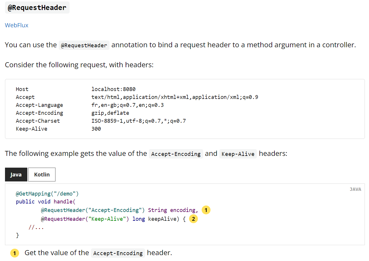This screenshot has height=261, width=369.
Task: Click the callout 1 badge below the code
Action: [x=15, y=253]
